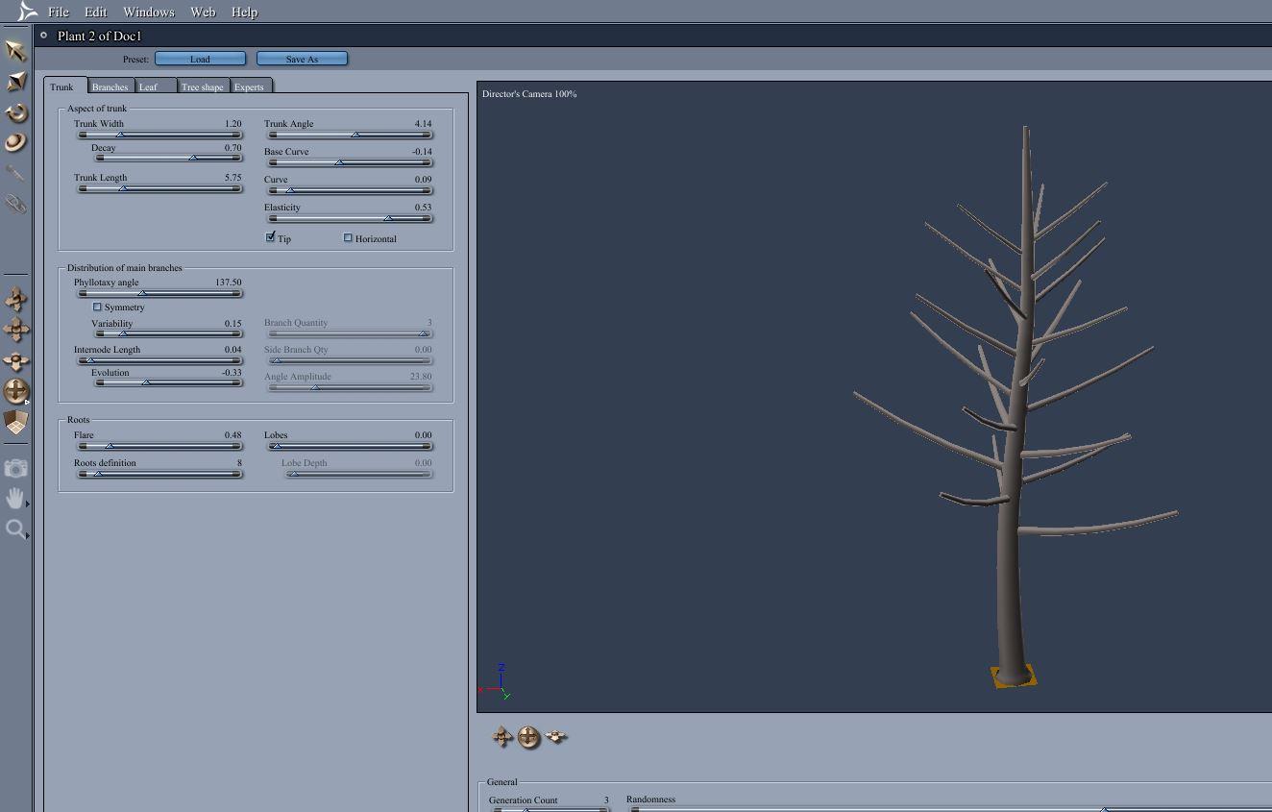1272x812 pixels.
Task: Tick the Horizontal checkbox
Action: [348, 237]
